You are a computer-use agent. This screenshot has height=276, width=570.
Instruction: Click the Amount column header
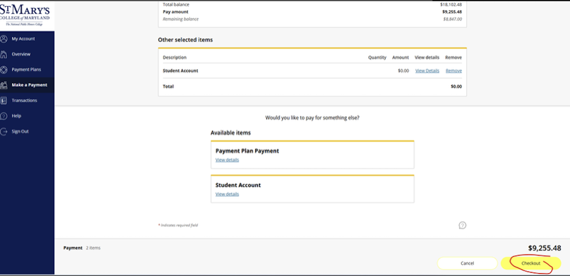401,57
